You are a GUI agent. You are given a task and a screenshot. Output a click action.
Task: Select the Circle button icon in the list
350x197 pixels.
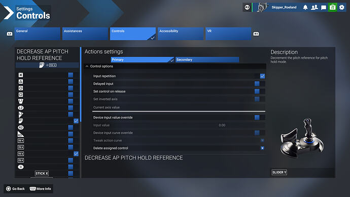coord(21,88)
